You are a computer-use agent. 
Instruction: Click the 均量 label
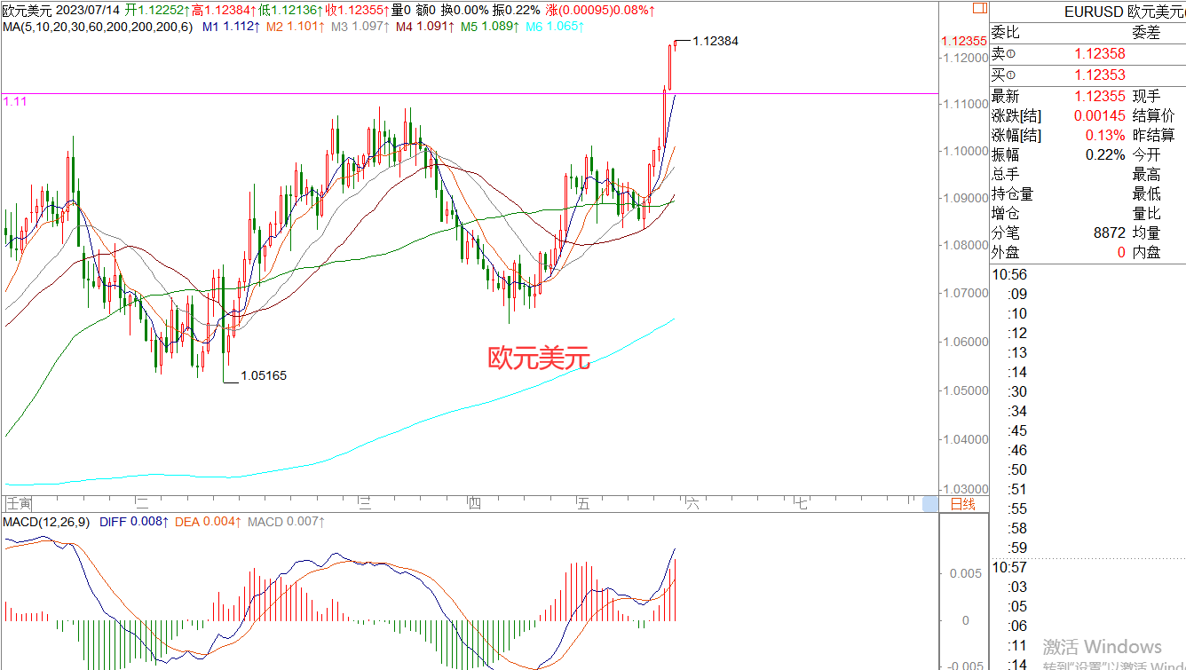tap(1147, 233)
